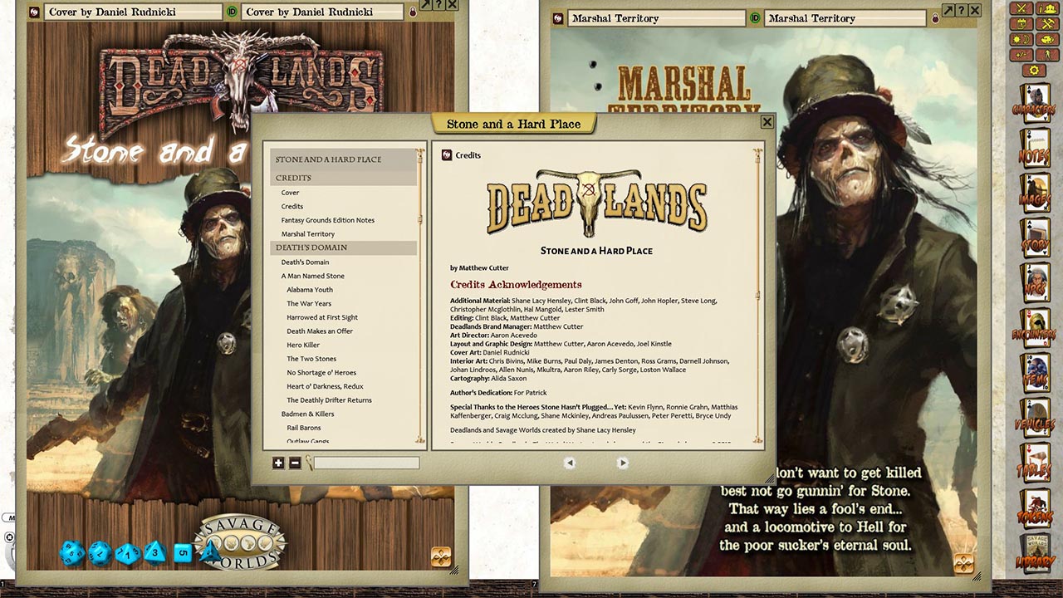Open the Library card deck
The image size is (1063, 598).
click(1035, 555)
